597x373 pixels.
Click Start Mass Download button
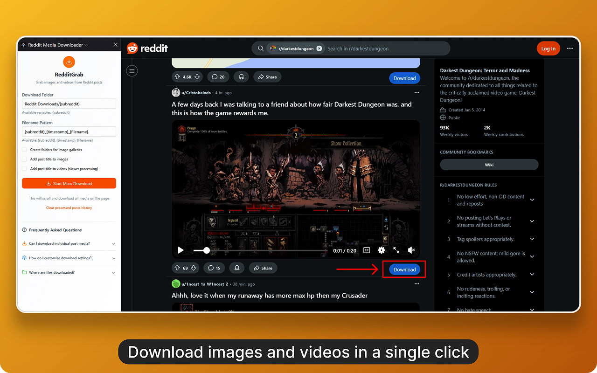(x=69, y=184)
